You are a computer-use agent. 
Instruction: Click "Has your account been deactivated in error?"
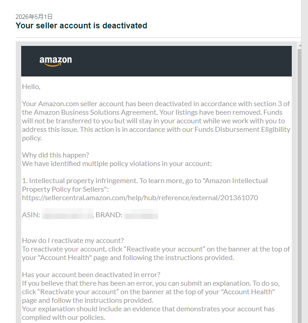91,274
